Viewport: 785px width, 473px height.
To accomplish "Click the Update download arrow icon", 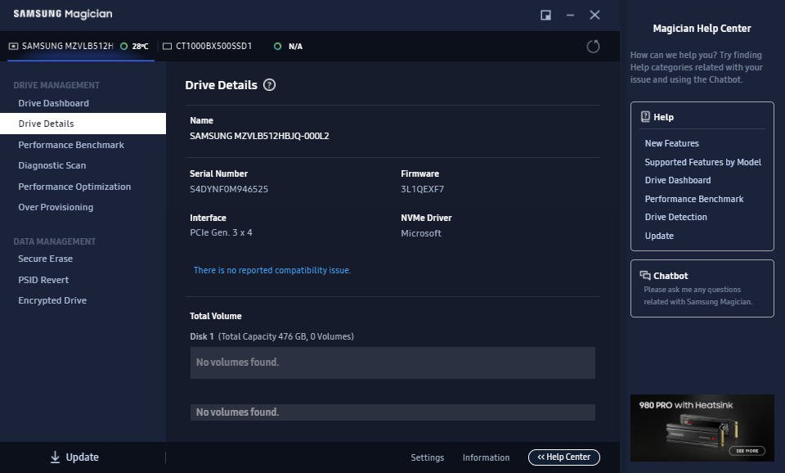I will [55, 457].
